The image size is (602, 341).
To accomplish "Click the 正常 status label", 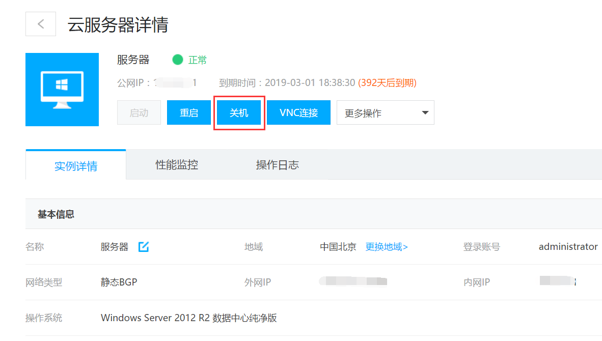I will pyautogui.click(x=198, y=60).
